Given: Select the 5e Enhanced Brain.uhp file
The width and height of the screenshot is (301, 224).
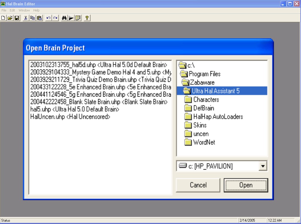Looking at the screenshot, I should pyautogui.click(x=101, y=87).
